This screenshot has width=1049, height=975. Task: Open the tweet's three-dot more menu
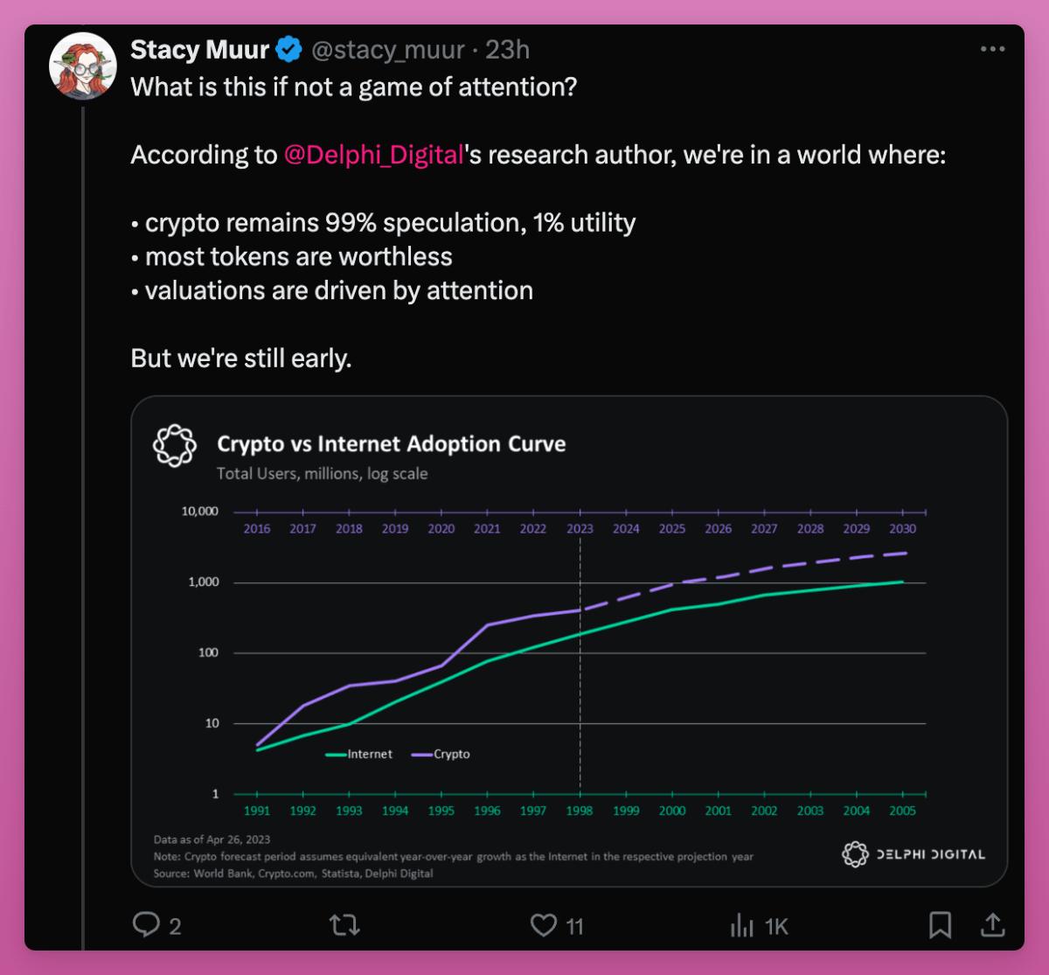tap(992, 50)
